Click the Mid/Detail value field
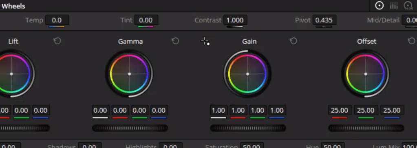Viewport: 417px width, 148px height. click(410, 20)
